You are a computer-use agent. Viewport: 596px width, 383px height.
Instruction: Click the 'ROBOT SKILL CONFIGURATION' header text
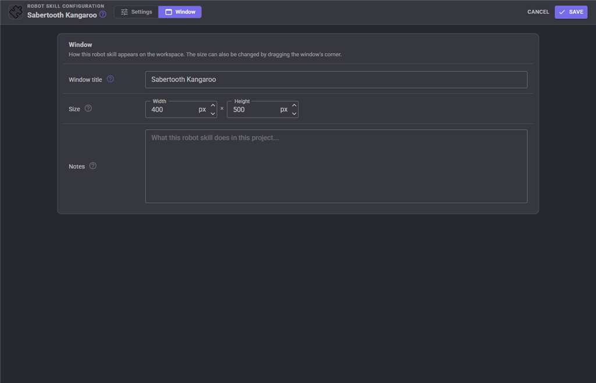(x=65, y=6)
